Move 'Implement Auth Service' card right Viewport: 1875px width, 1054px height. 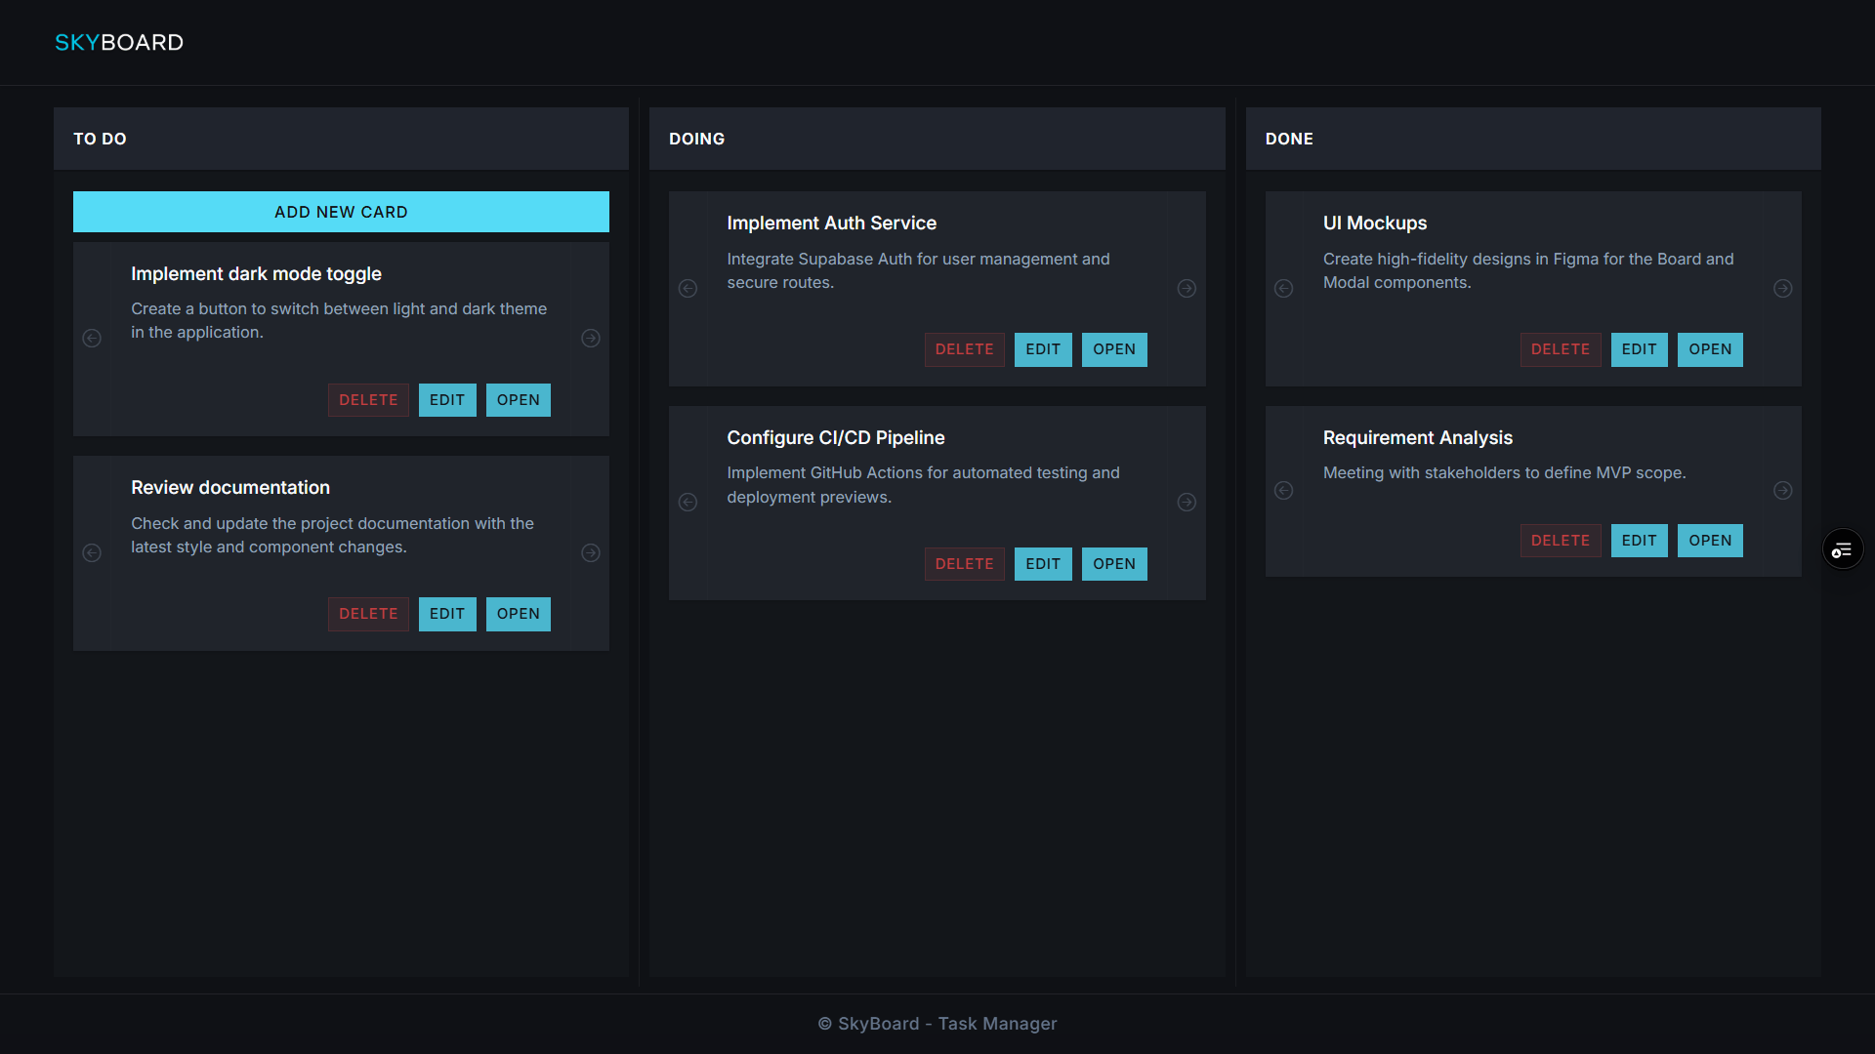pyautogui.click(x=1187, y=289)
